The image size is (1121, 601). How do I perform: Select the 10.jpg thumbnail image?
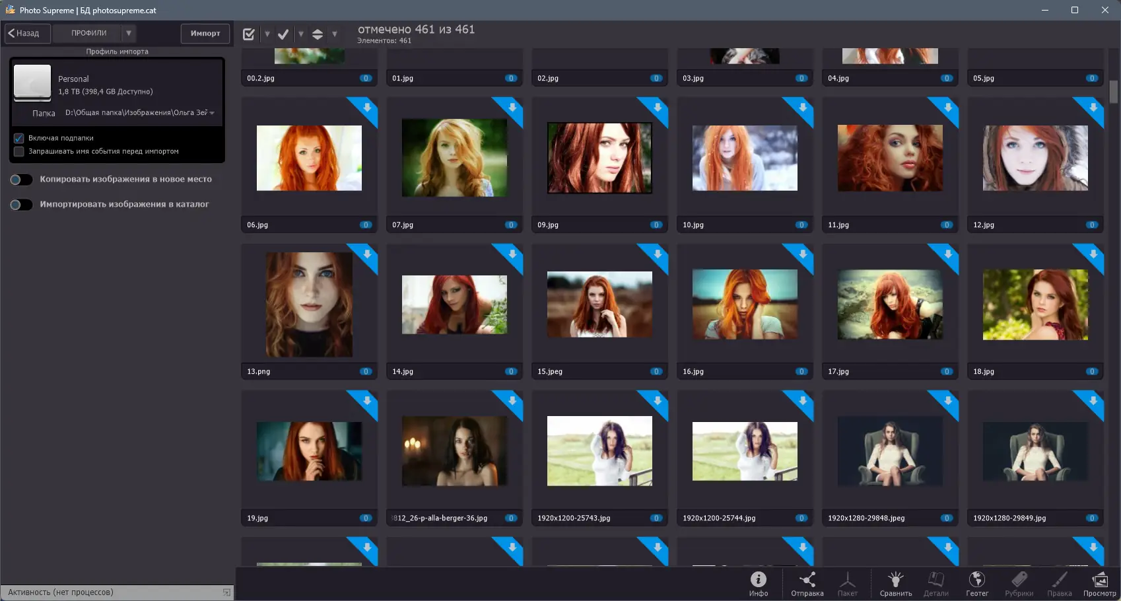click(745, 158)
